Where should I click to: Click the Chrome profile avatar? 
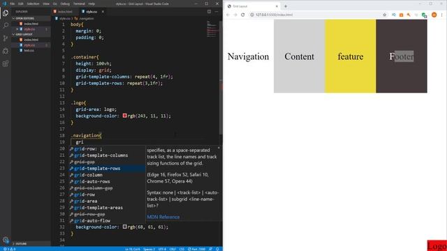coord(434,15)
